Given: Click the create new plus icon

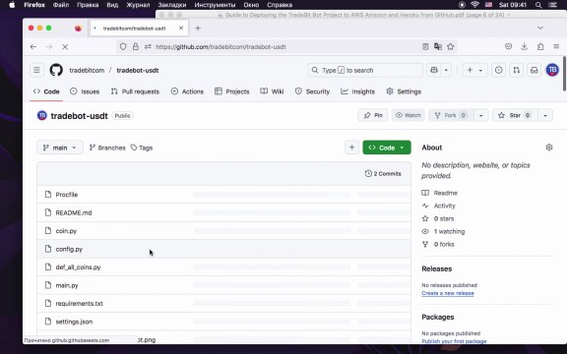Looking at the screenshot, I should point(470,70).
